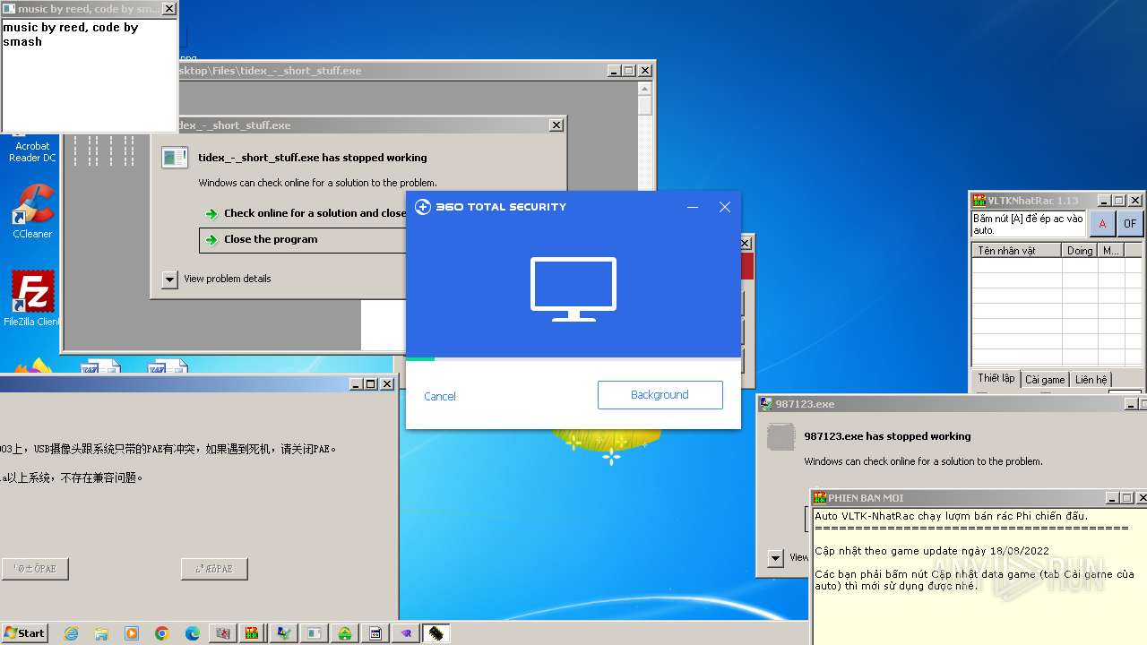Screen dimensions: 1147x645
Task: Click scrollbar up arrow in tidex console window
Action: pos(645,88)
